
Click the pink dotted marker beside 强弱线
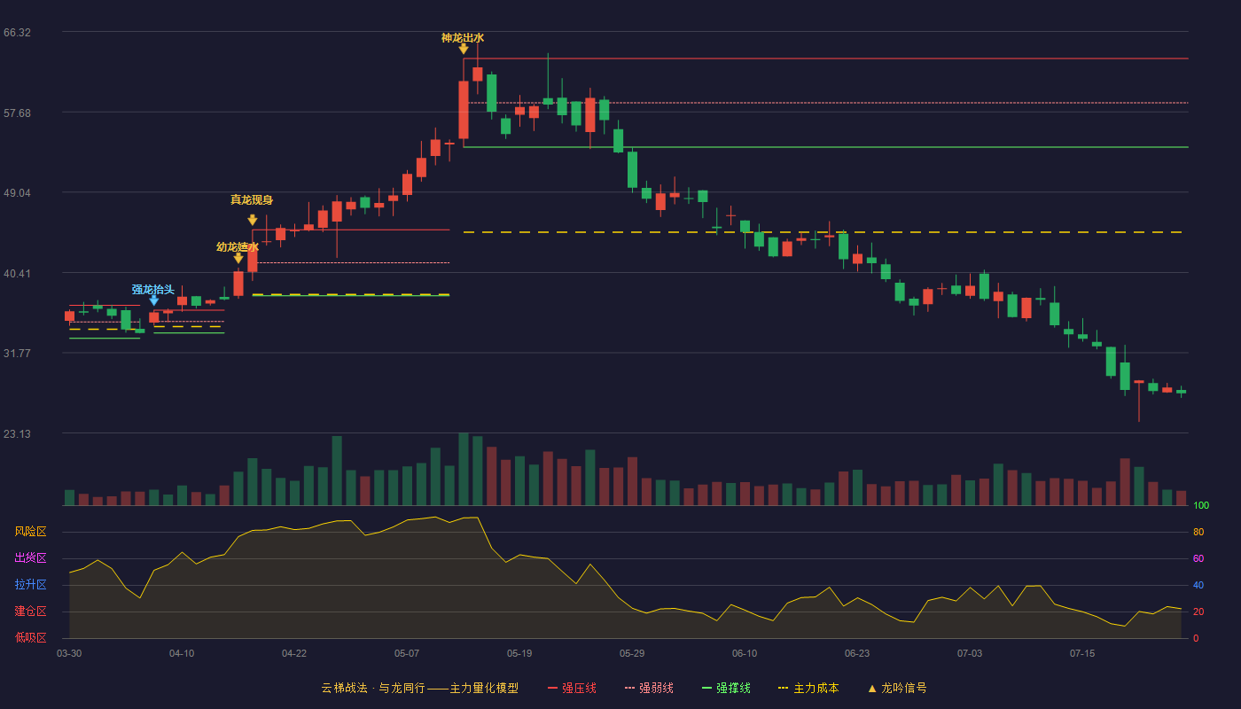(630, 688)
